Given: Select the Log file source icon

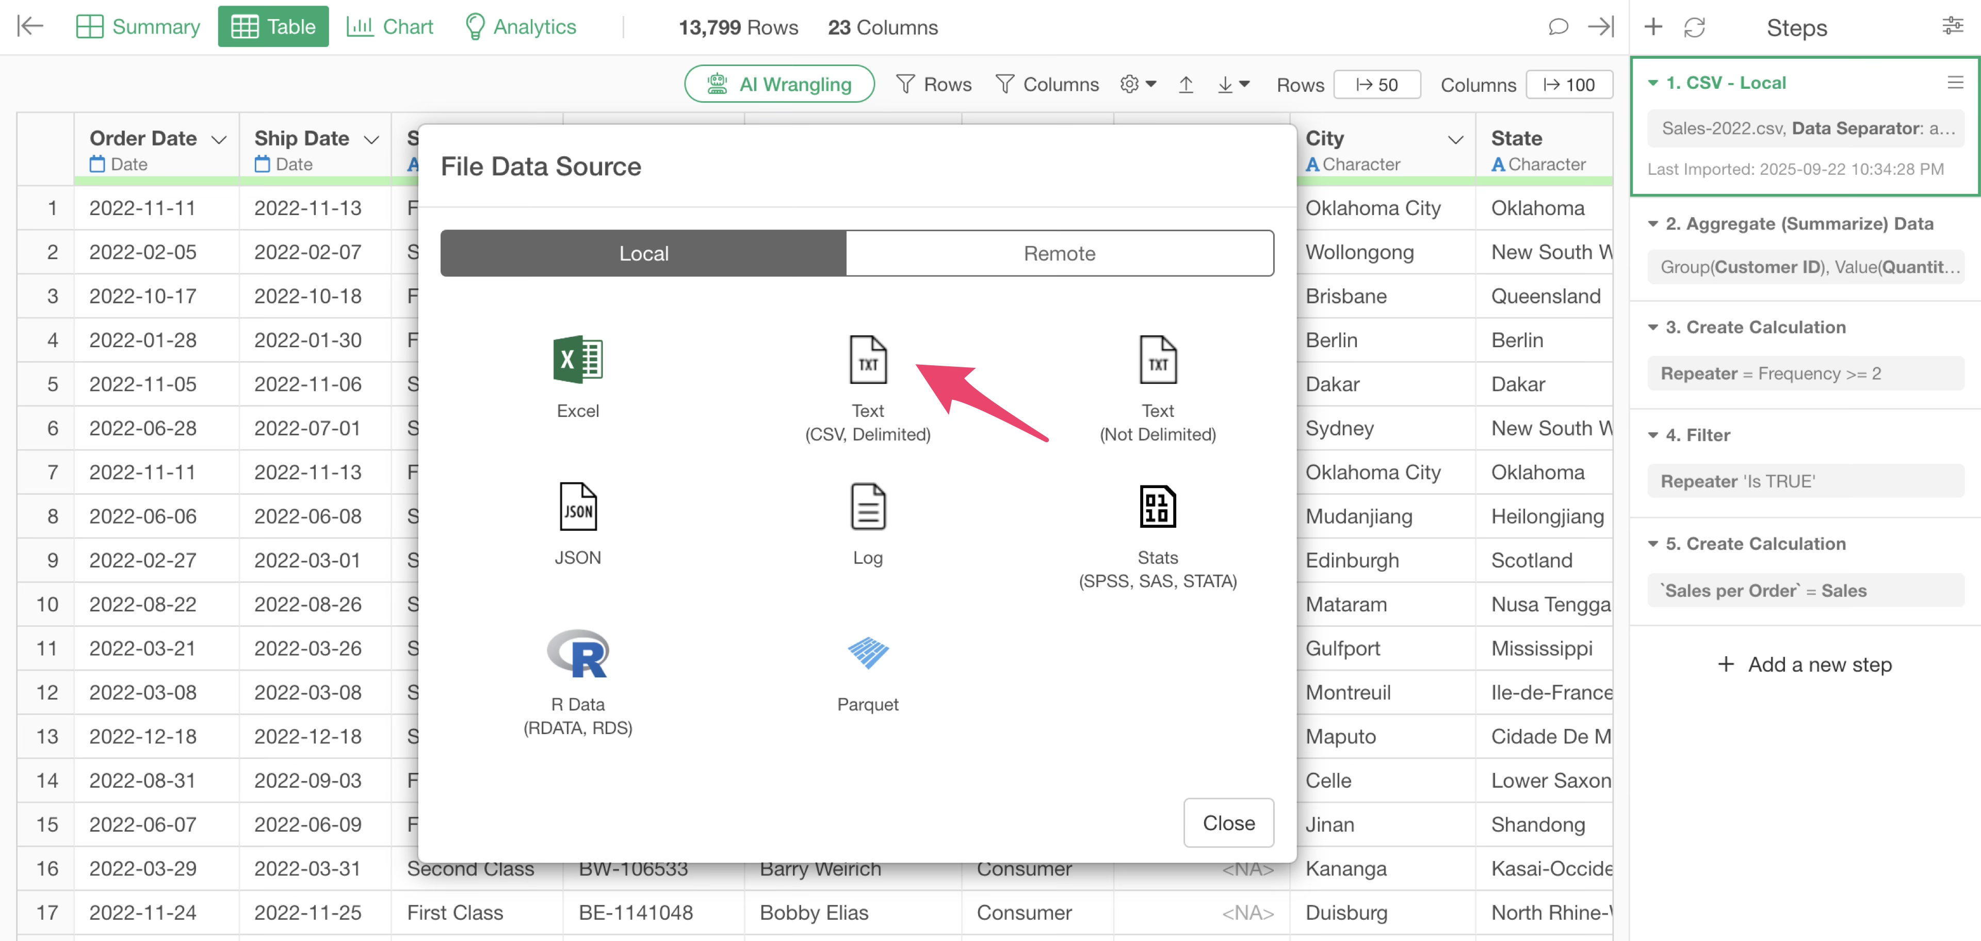Looking at the screenshot, I should tap(867, 507).
